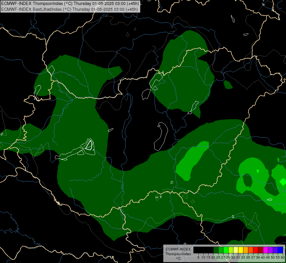Click the red 37-39 legend swatch
Screen dimensions: 286x263
coord(256,250)
